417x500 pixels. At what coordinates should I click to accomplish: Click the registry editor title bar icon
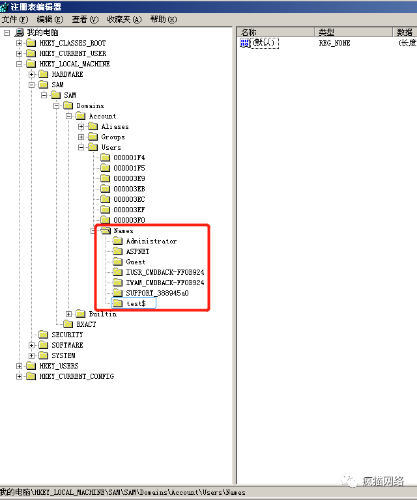4,7
